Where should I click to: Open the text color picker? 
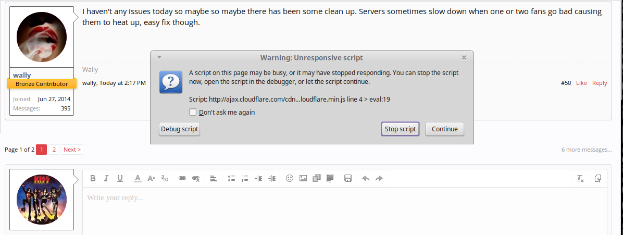click(138, 178)
